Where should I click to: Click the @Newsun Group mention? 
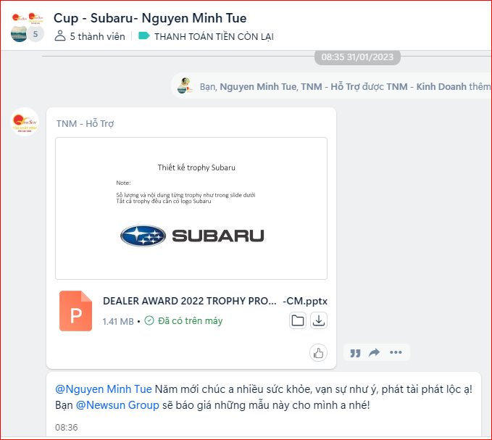pyautogui.click(x=117, y=405)
